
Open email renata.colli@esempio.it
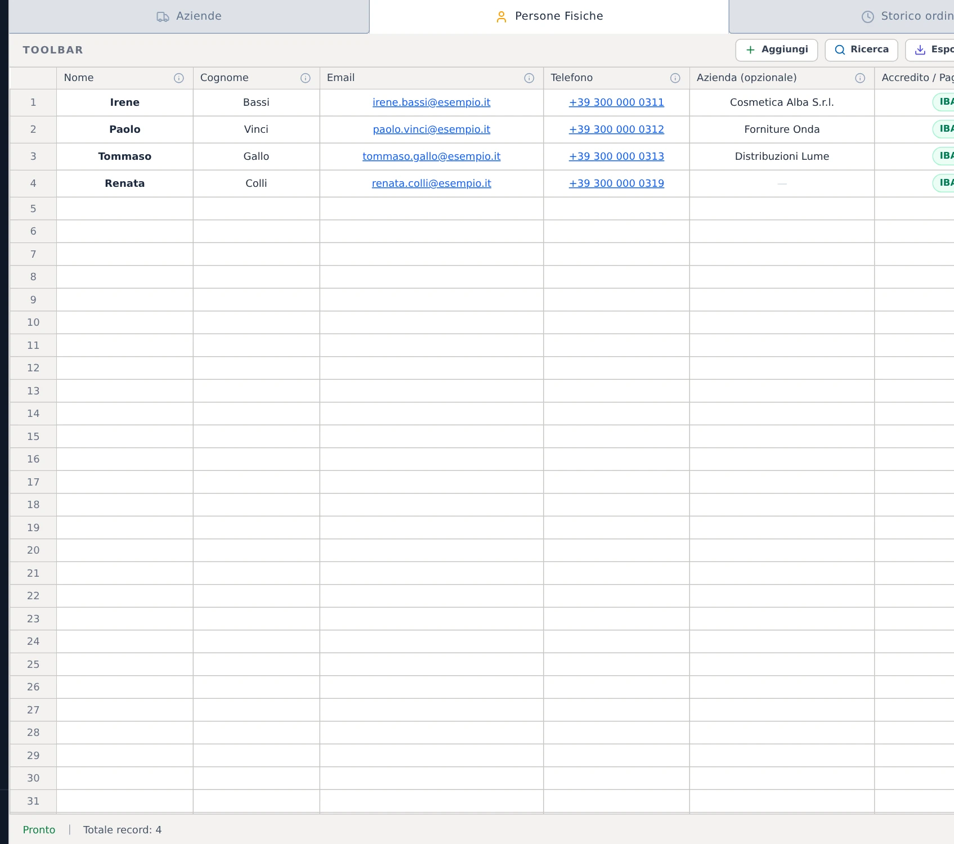pos(431,183)
